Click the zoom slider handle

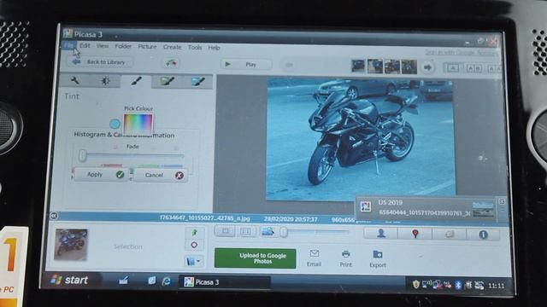click(x=284, y=232)
